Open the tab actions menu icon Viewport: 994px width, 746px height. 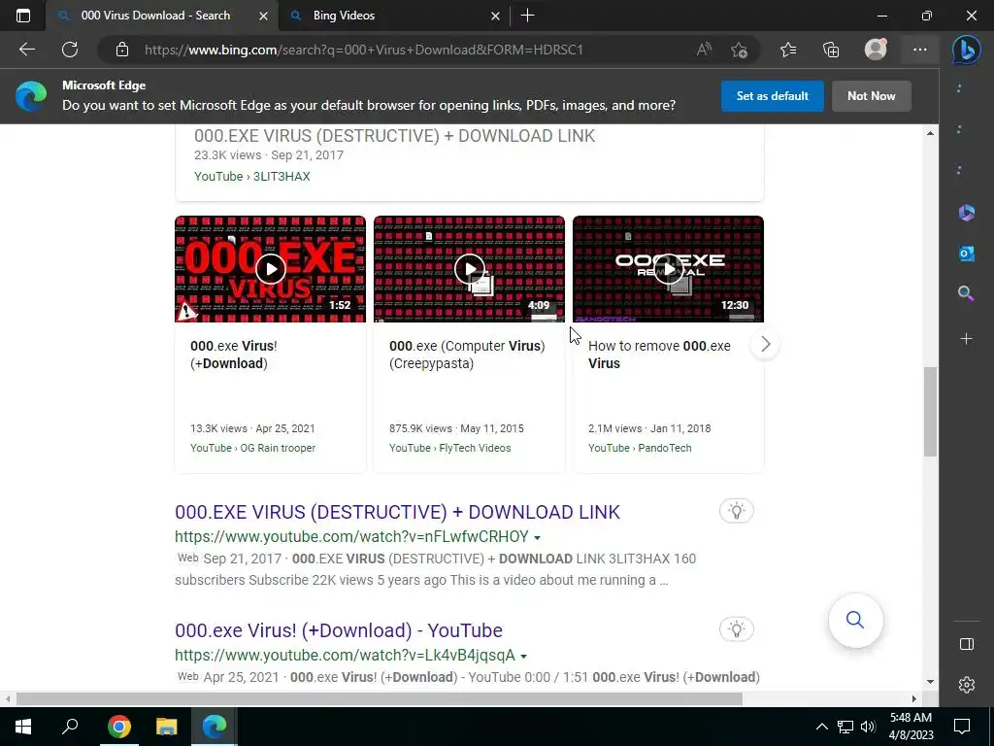pyautogui.click(x=23, y=16)
